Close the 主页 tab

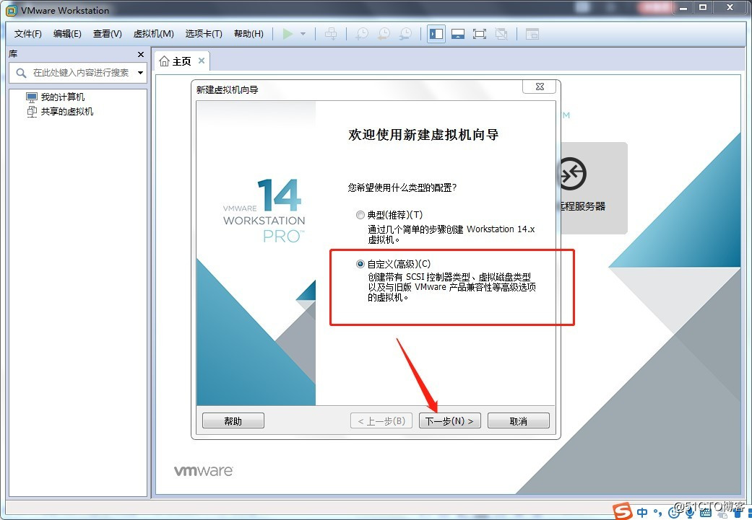[x=202, y=61]
